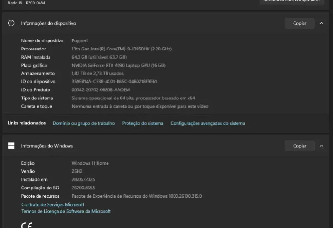Collapse the Informações do Windows section chevron

coord(321,146)
